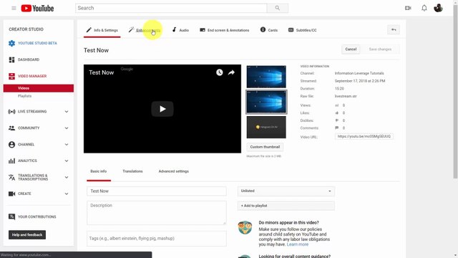
Task: Switch to the Advanced settings tab
Action: pyautogui.click(x=173, y=171)
